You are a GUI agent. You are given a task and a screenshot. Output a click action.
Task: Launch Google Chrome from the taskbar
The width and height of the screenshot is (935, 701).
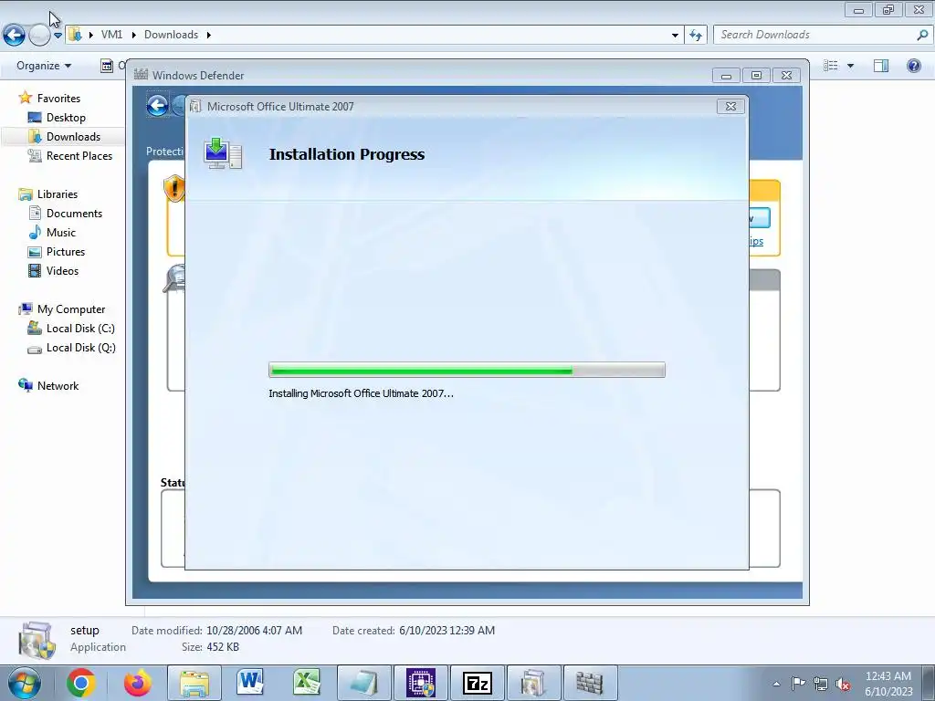coord(81,683)
